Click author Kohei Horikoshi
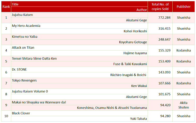196x123 pixels. (135, 31)
